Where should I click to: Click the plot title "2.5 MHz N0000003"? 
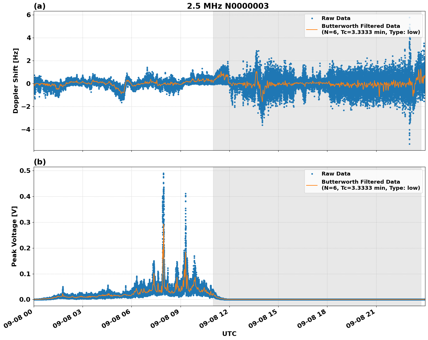coord(228,6)
